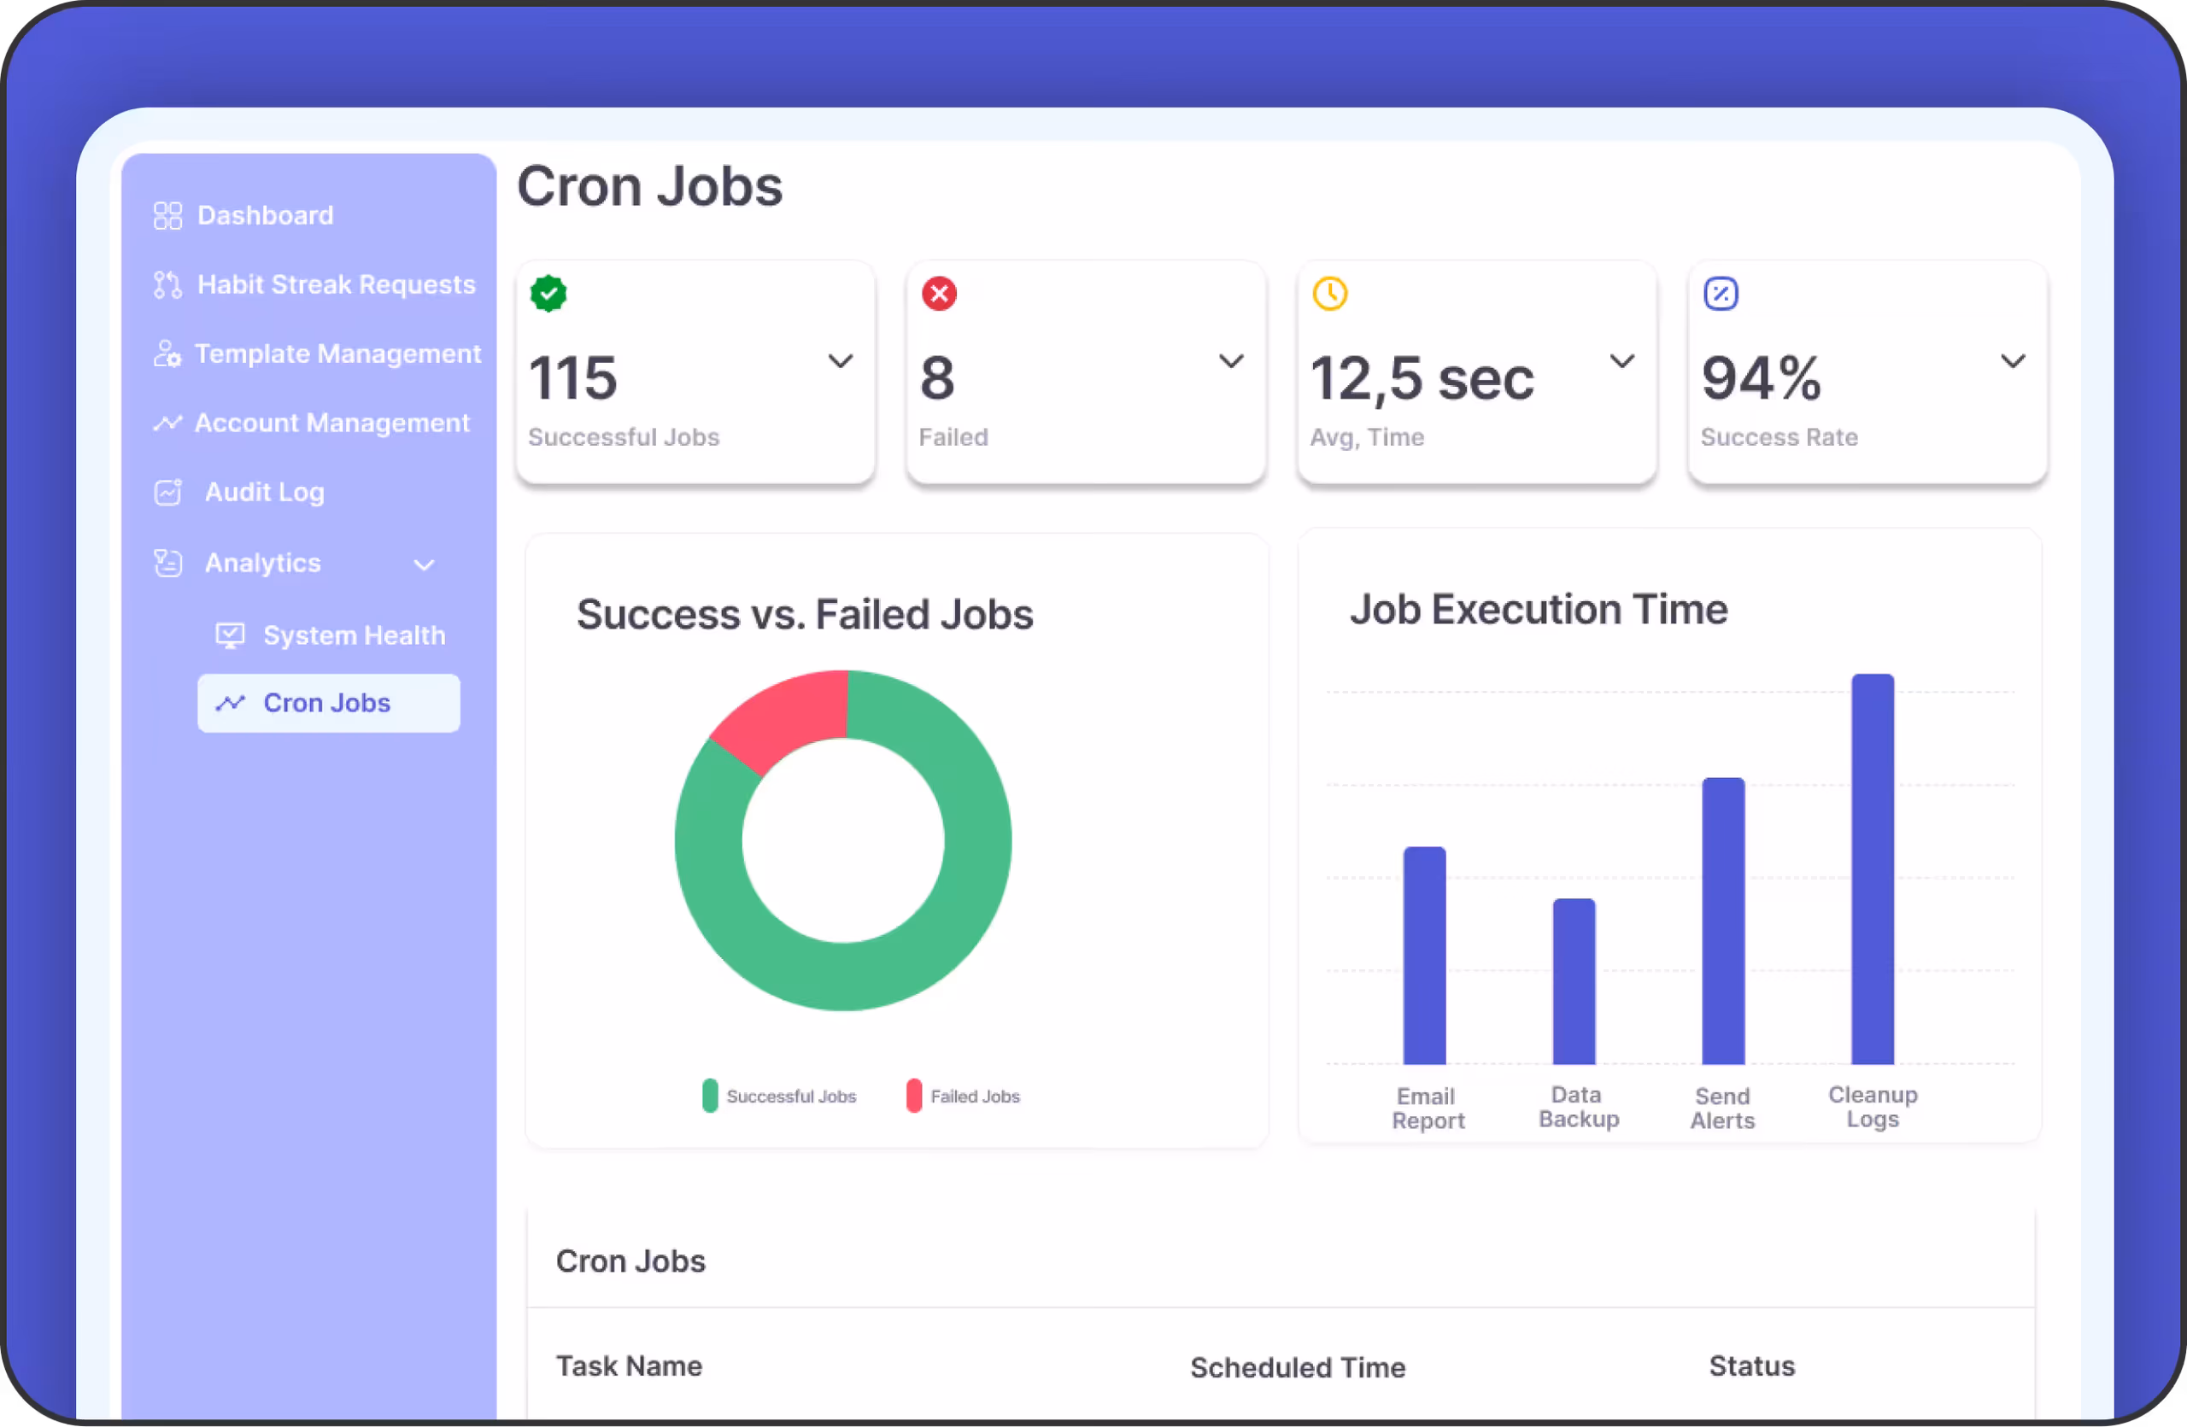
Task: Click the 'Cron Jobs' page heading
Action: (x=649, y=187)
